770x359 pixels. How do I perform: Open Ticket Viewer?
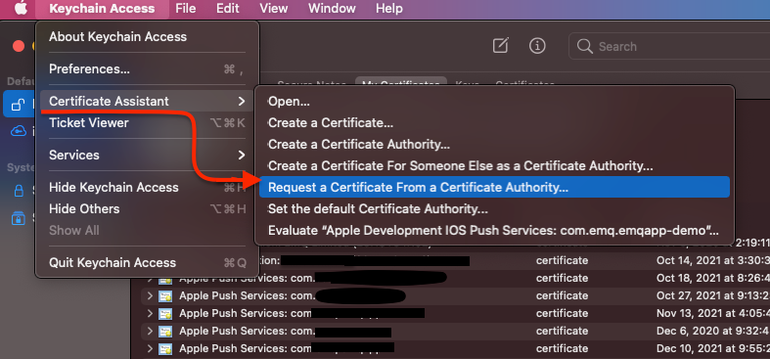(x=147, y=123)
